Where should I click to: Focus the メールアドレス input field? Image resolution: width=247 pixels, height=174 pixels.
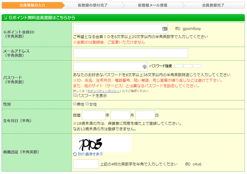131,53
